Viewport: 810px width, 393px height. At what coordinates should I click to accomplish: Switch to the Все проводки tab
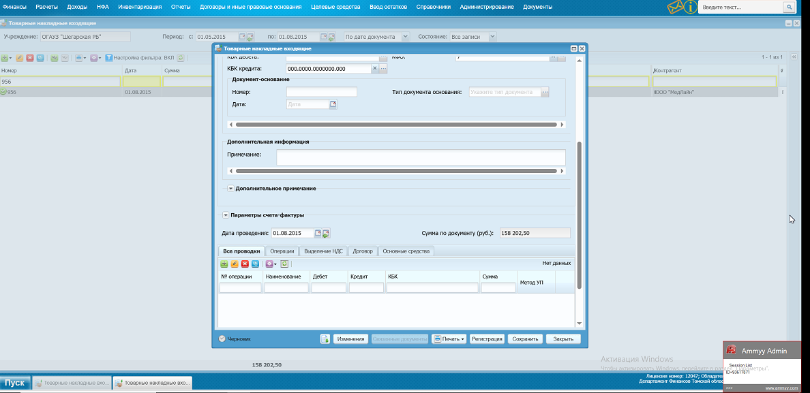(x=242, y=251)
